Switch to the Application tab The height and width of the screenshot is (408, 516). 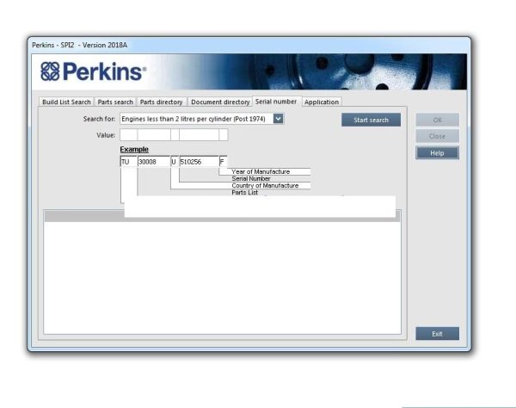point(322,102)
